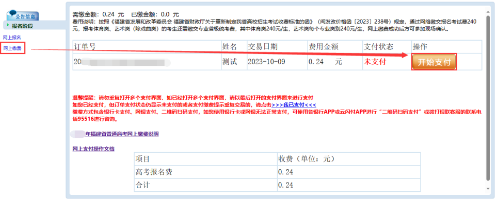Click the 订单号 column header

[147, 47]
